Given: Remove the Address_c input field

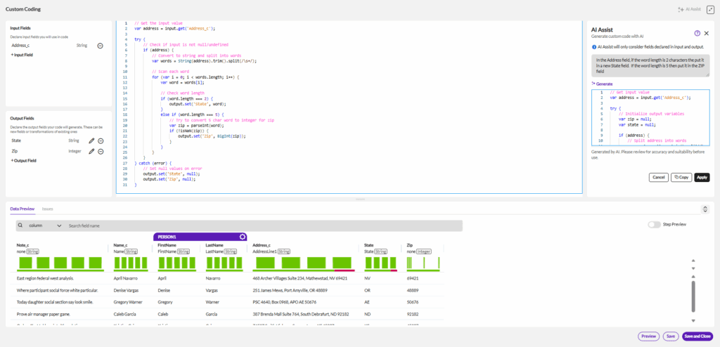Looking at the screenshot, I should 100,46.
